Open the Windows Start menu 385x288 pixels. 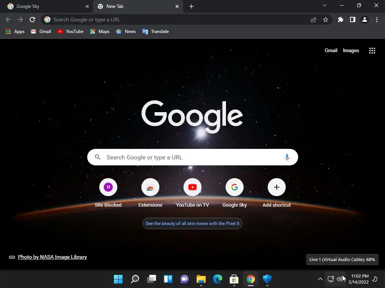118,279
